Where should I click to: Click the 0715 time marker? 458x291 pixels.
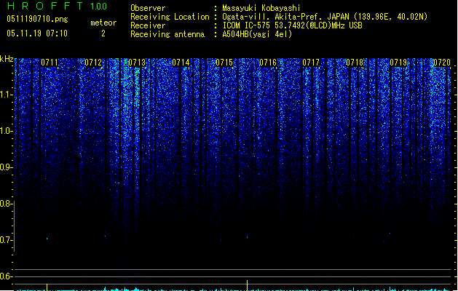pos(224,63)
